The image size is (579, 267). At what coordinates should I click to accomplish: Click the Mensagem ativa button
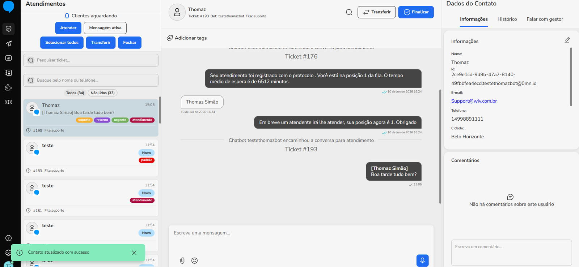click(x=105, y=28)
